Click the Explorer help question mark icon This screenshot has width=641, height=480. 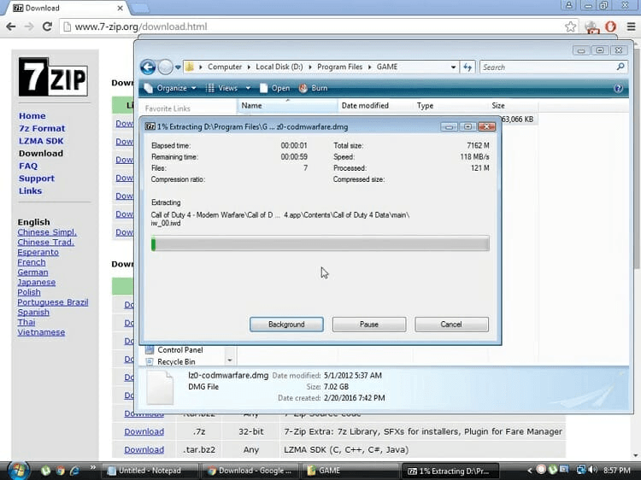pyautogui.click(x=618, y=88)
